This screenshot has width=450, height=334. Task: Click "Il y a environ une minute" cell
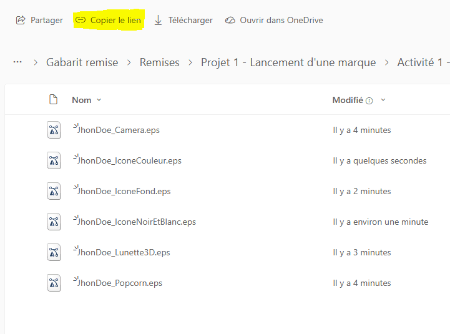pyautogui.click(x=381, y=222)
